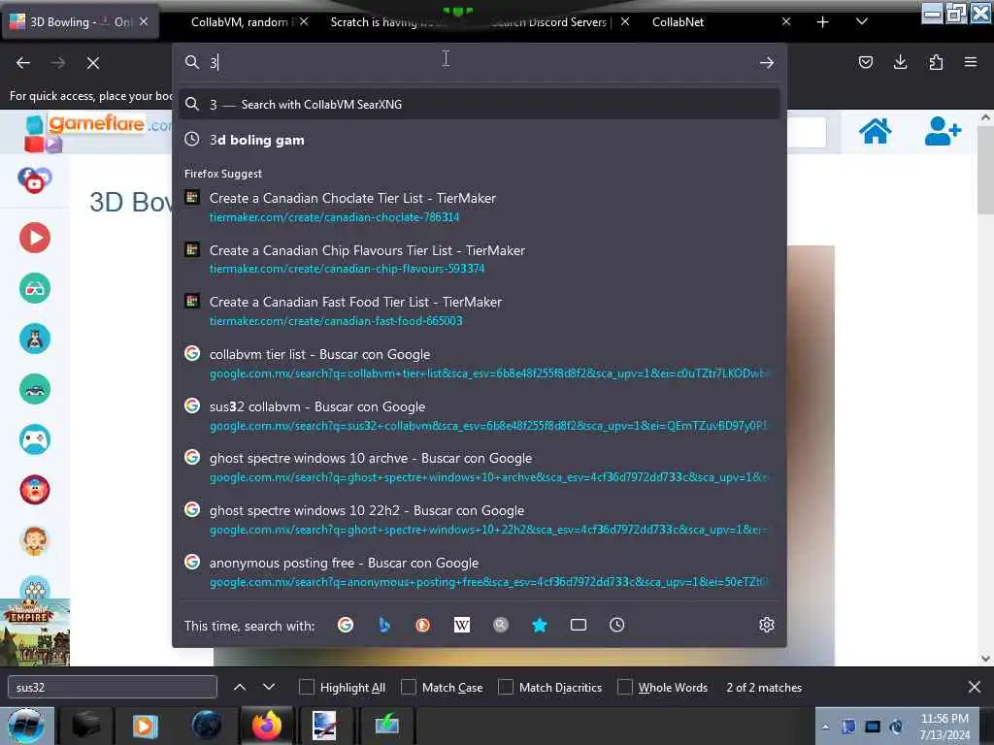Open the red play button sidebar category
This screenshot has width=994, height=745.
(x=35, y=238)
